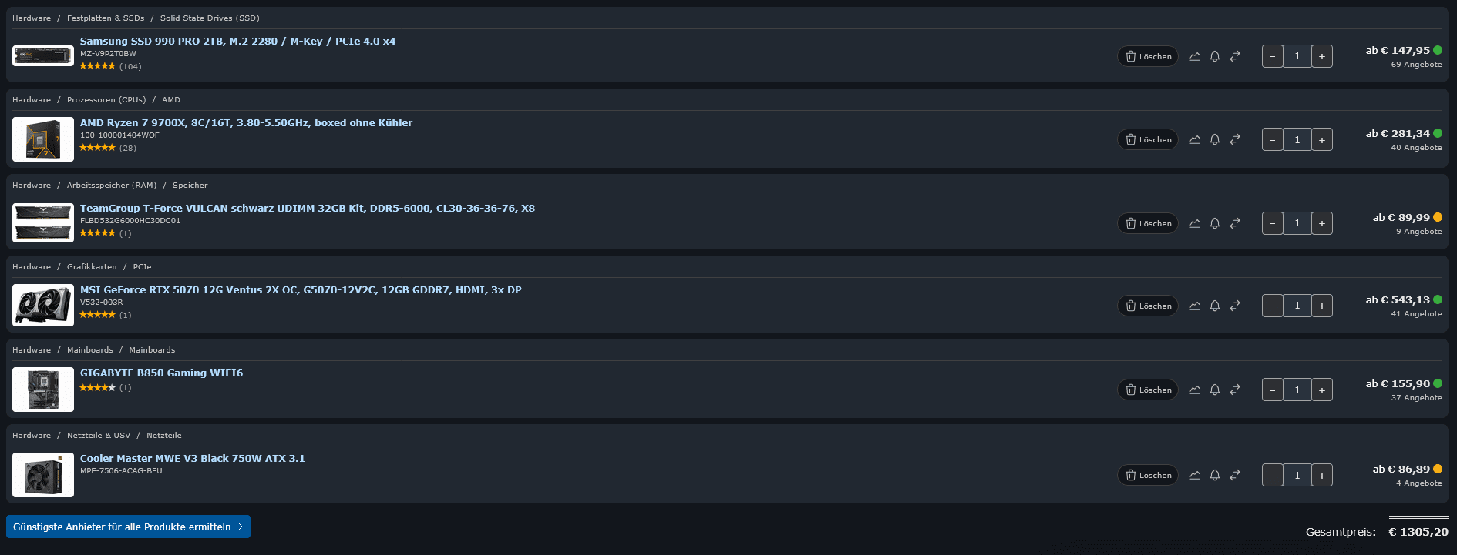Click swap arrows icon for Cooler Master PSU
Viewport: 1457px width, 555px height.
[1235, 475]
